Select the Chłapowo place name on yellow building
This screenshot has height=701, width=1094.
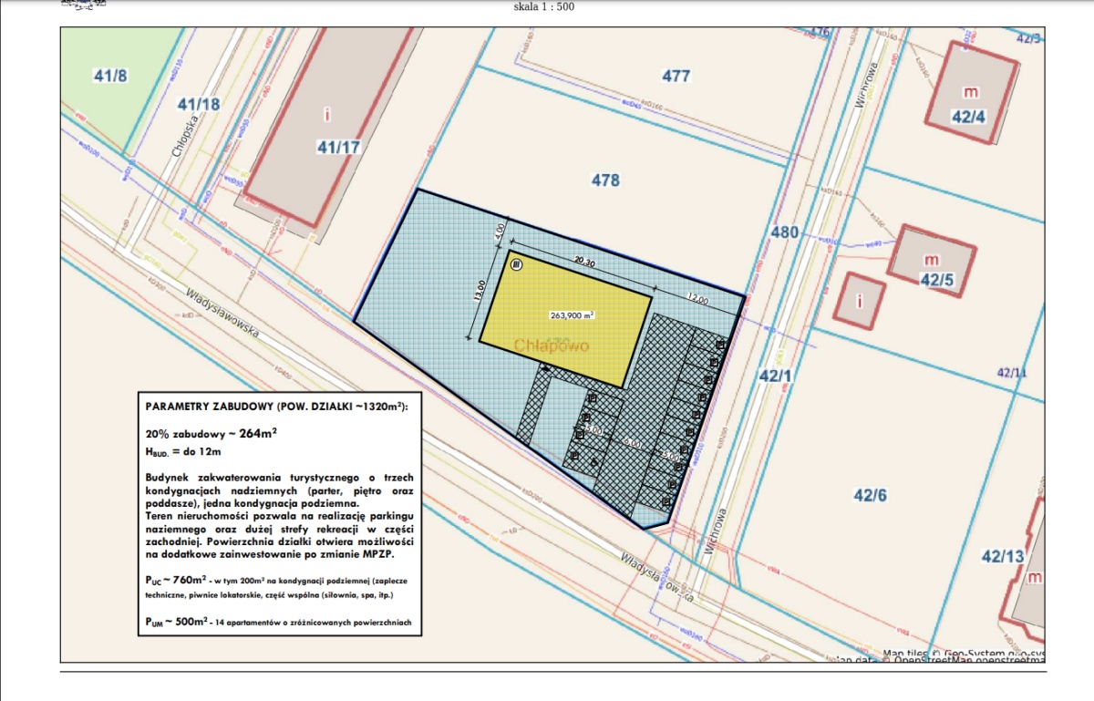[x=552, y=346]
